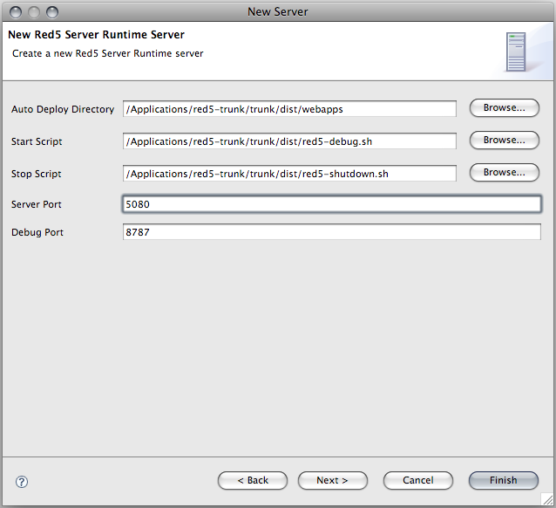Click the Server Port label
Viewport: 556px width, 508px height.
(37, 204)
